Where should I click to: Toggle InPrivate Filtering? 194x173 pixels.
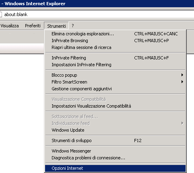(115, 58)
